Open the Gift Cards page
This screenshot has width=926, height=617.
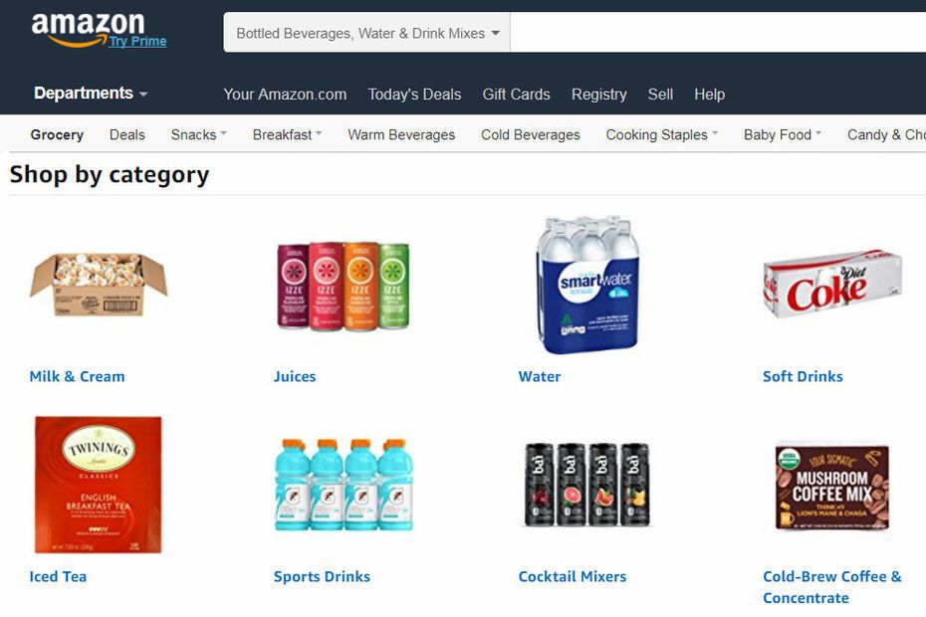pos(516,95)
